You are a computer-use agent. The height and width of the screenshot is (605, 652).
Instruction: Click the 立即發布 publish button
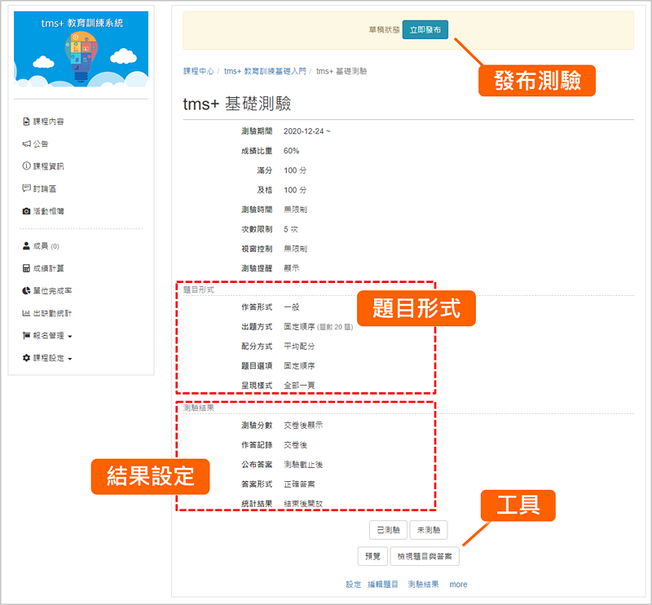point(425,29)
